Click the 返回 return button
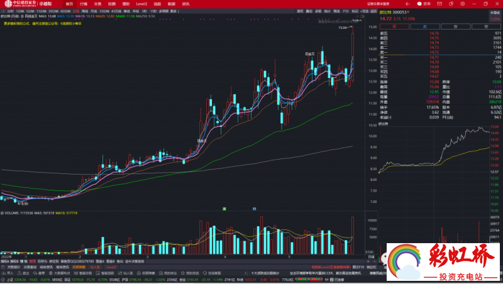The width and height of the screenshot is (503, 284). click(x=373, y=11)
